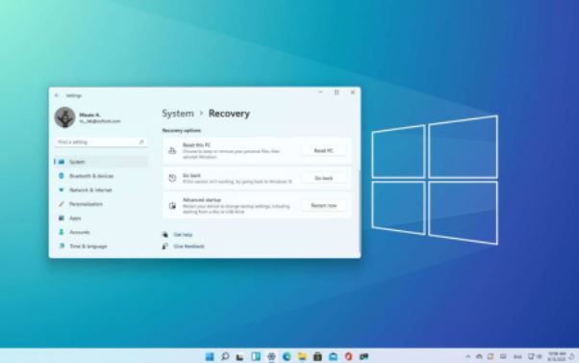Open the Get help link
Image resolution: width=579 pixels, height=363 pixels.
point(183,235)
